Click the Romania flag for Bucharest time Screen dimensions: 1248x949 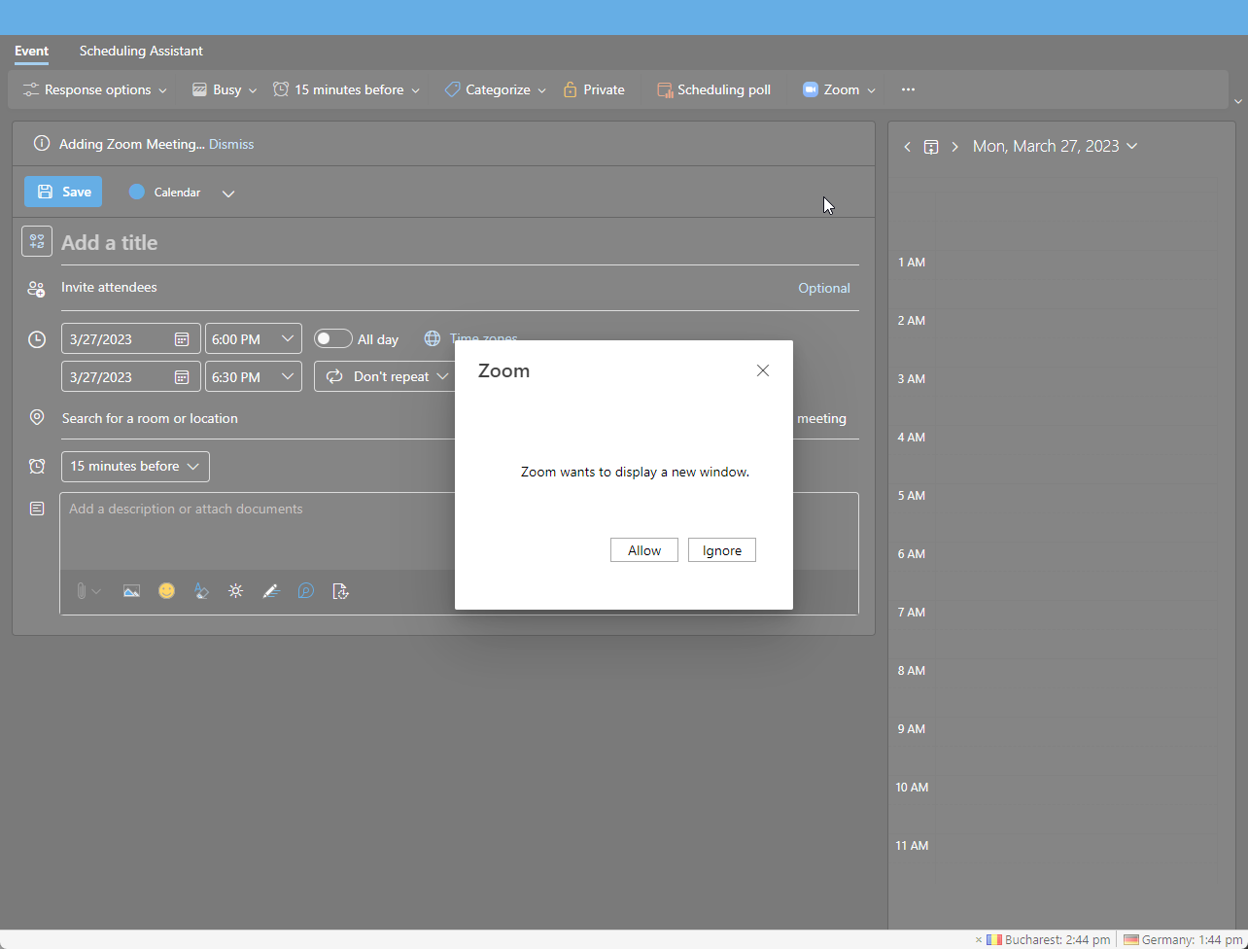tap(994, 940)
